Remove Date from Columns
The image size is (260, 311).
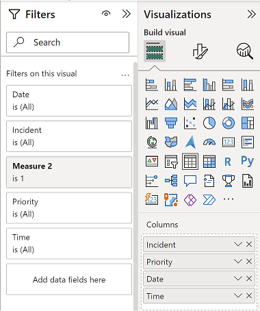[x=249, y=278]
